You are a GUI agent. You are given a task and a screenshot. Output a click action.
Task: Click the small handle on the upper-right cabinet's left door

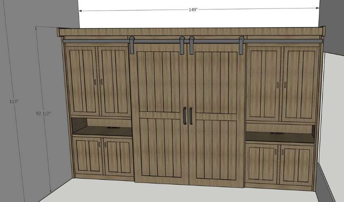point(278,85)
